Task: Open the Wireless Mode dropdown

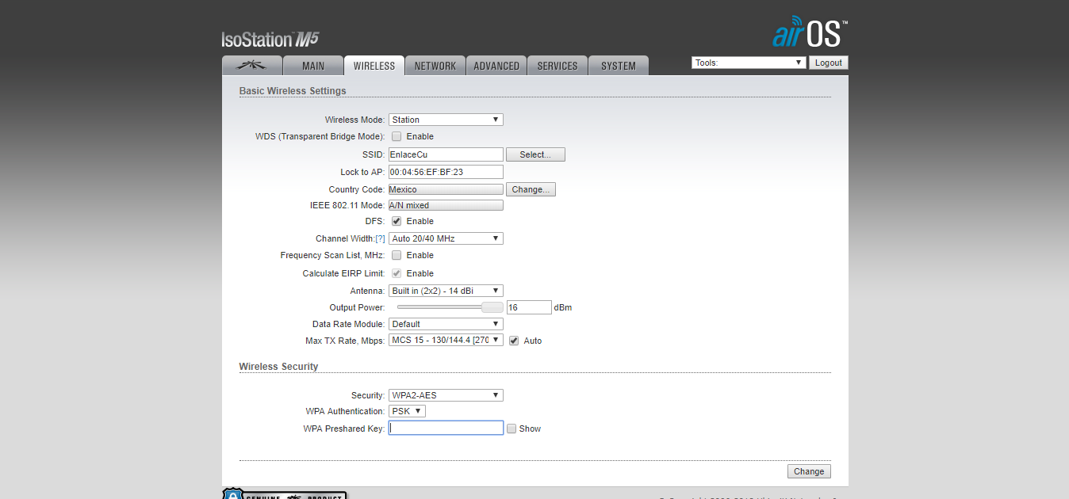Action: click(446, 120)
